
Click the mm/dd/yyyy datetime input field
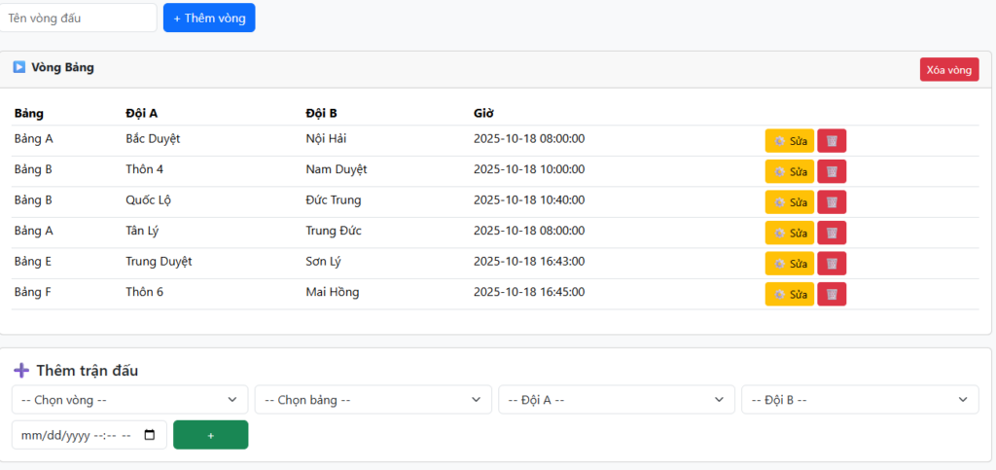pyautogui.click(x=73, y=435)
